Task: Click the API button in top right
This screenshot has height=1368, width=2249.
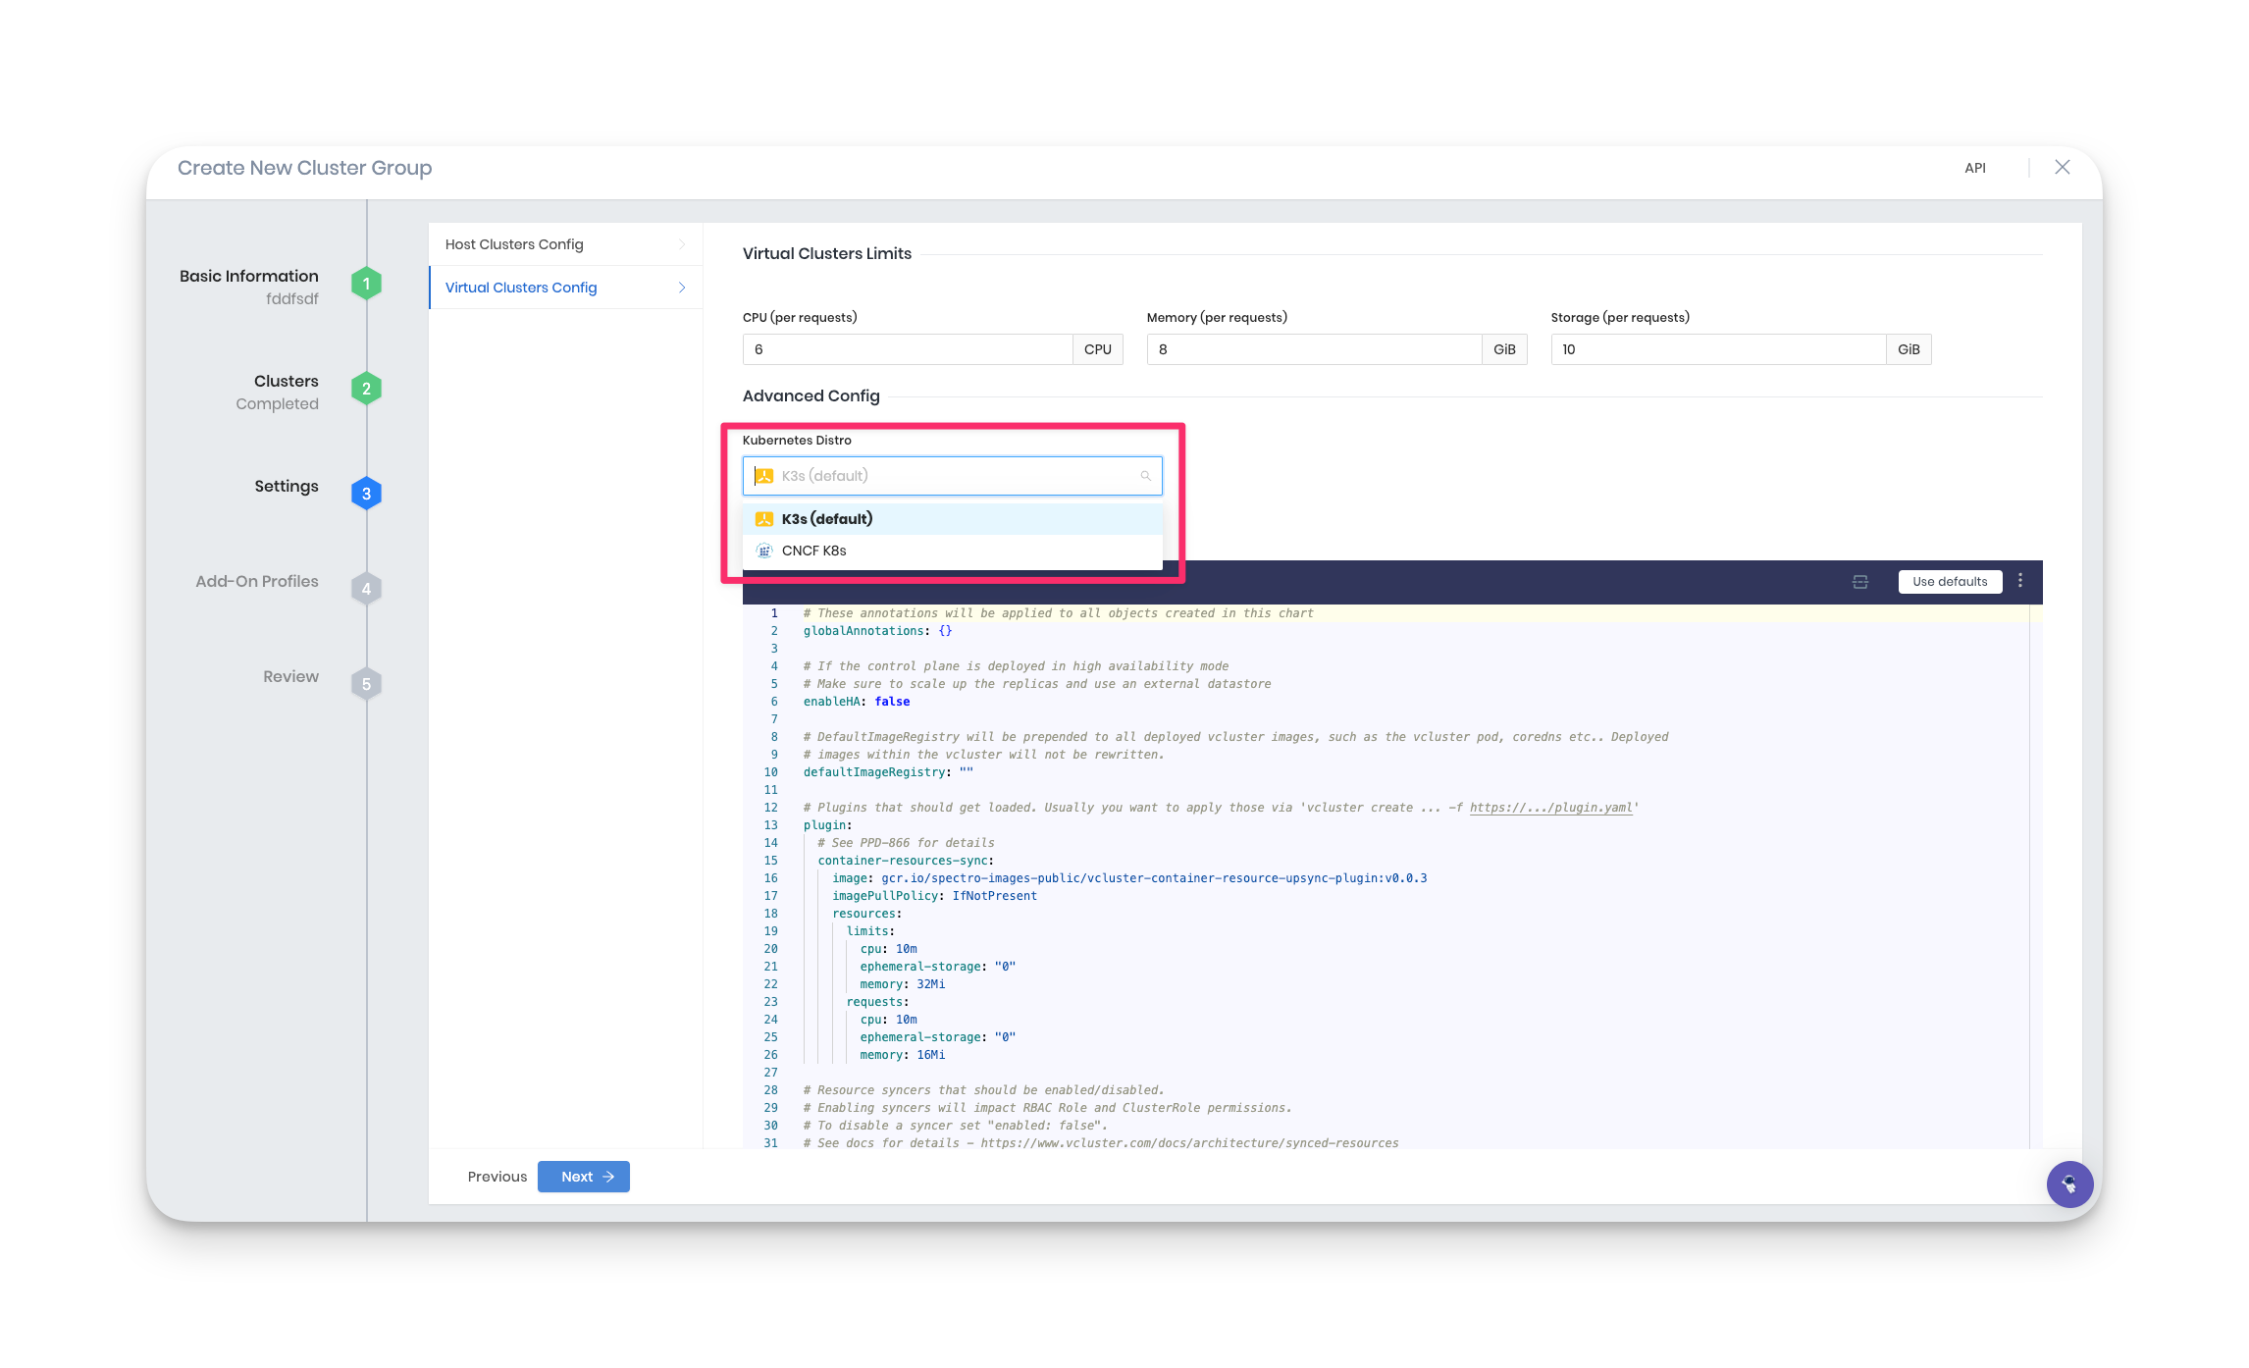Action: (1971, 167)
